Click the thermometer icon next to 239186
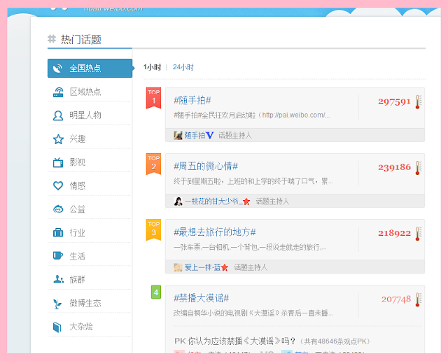This screenshot has width=448, height=361. click(418, 168)
